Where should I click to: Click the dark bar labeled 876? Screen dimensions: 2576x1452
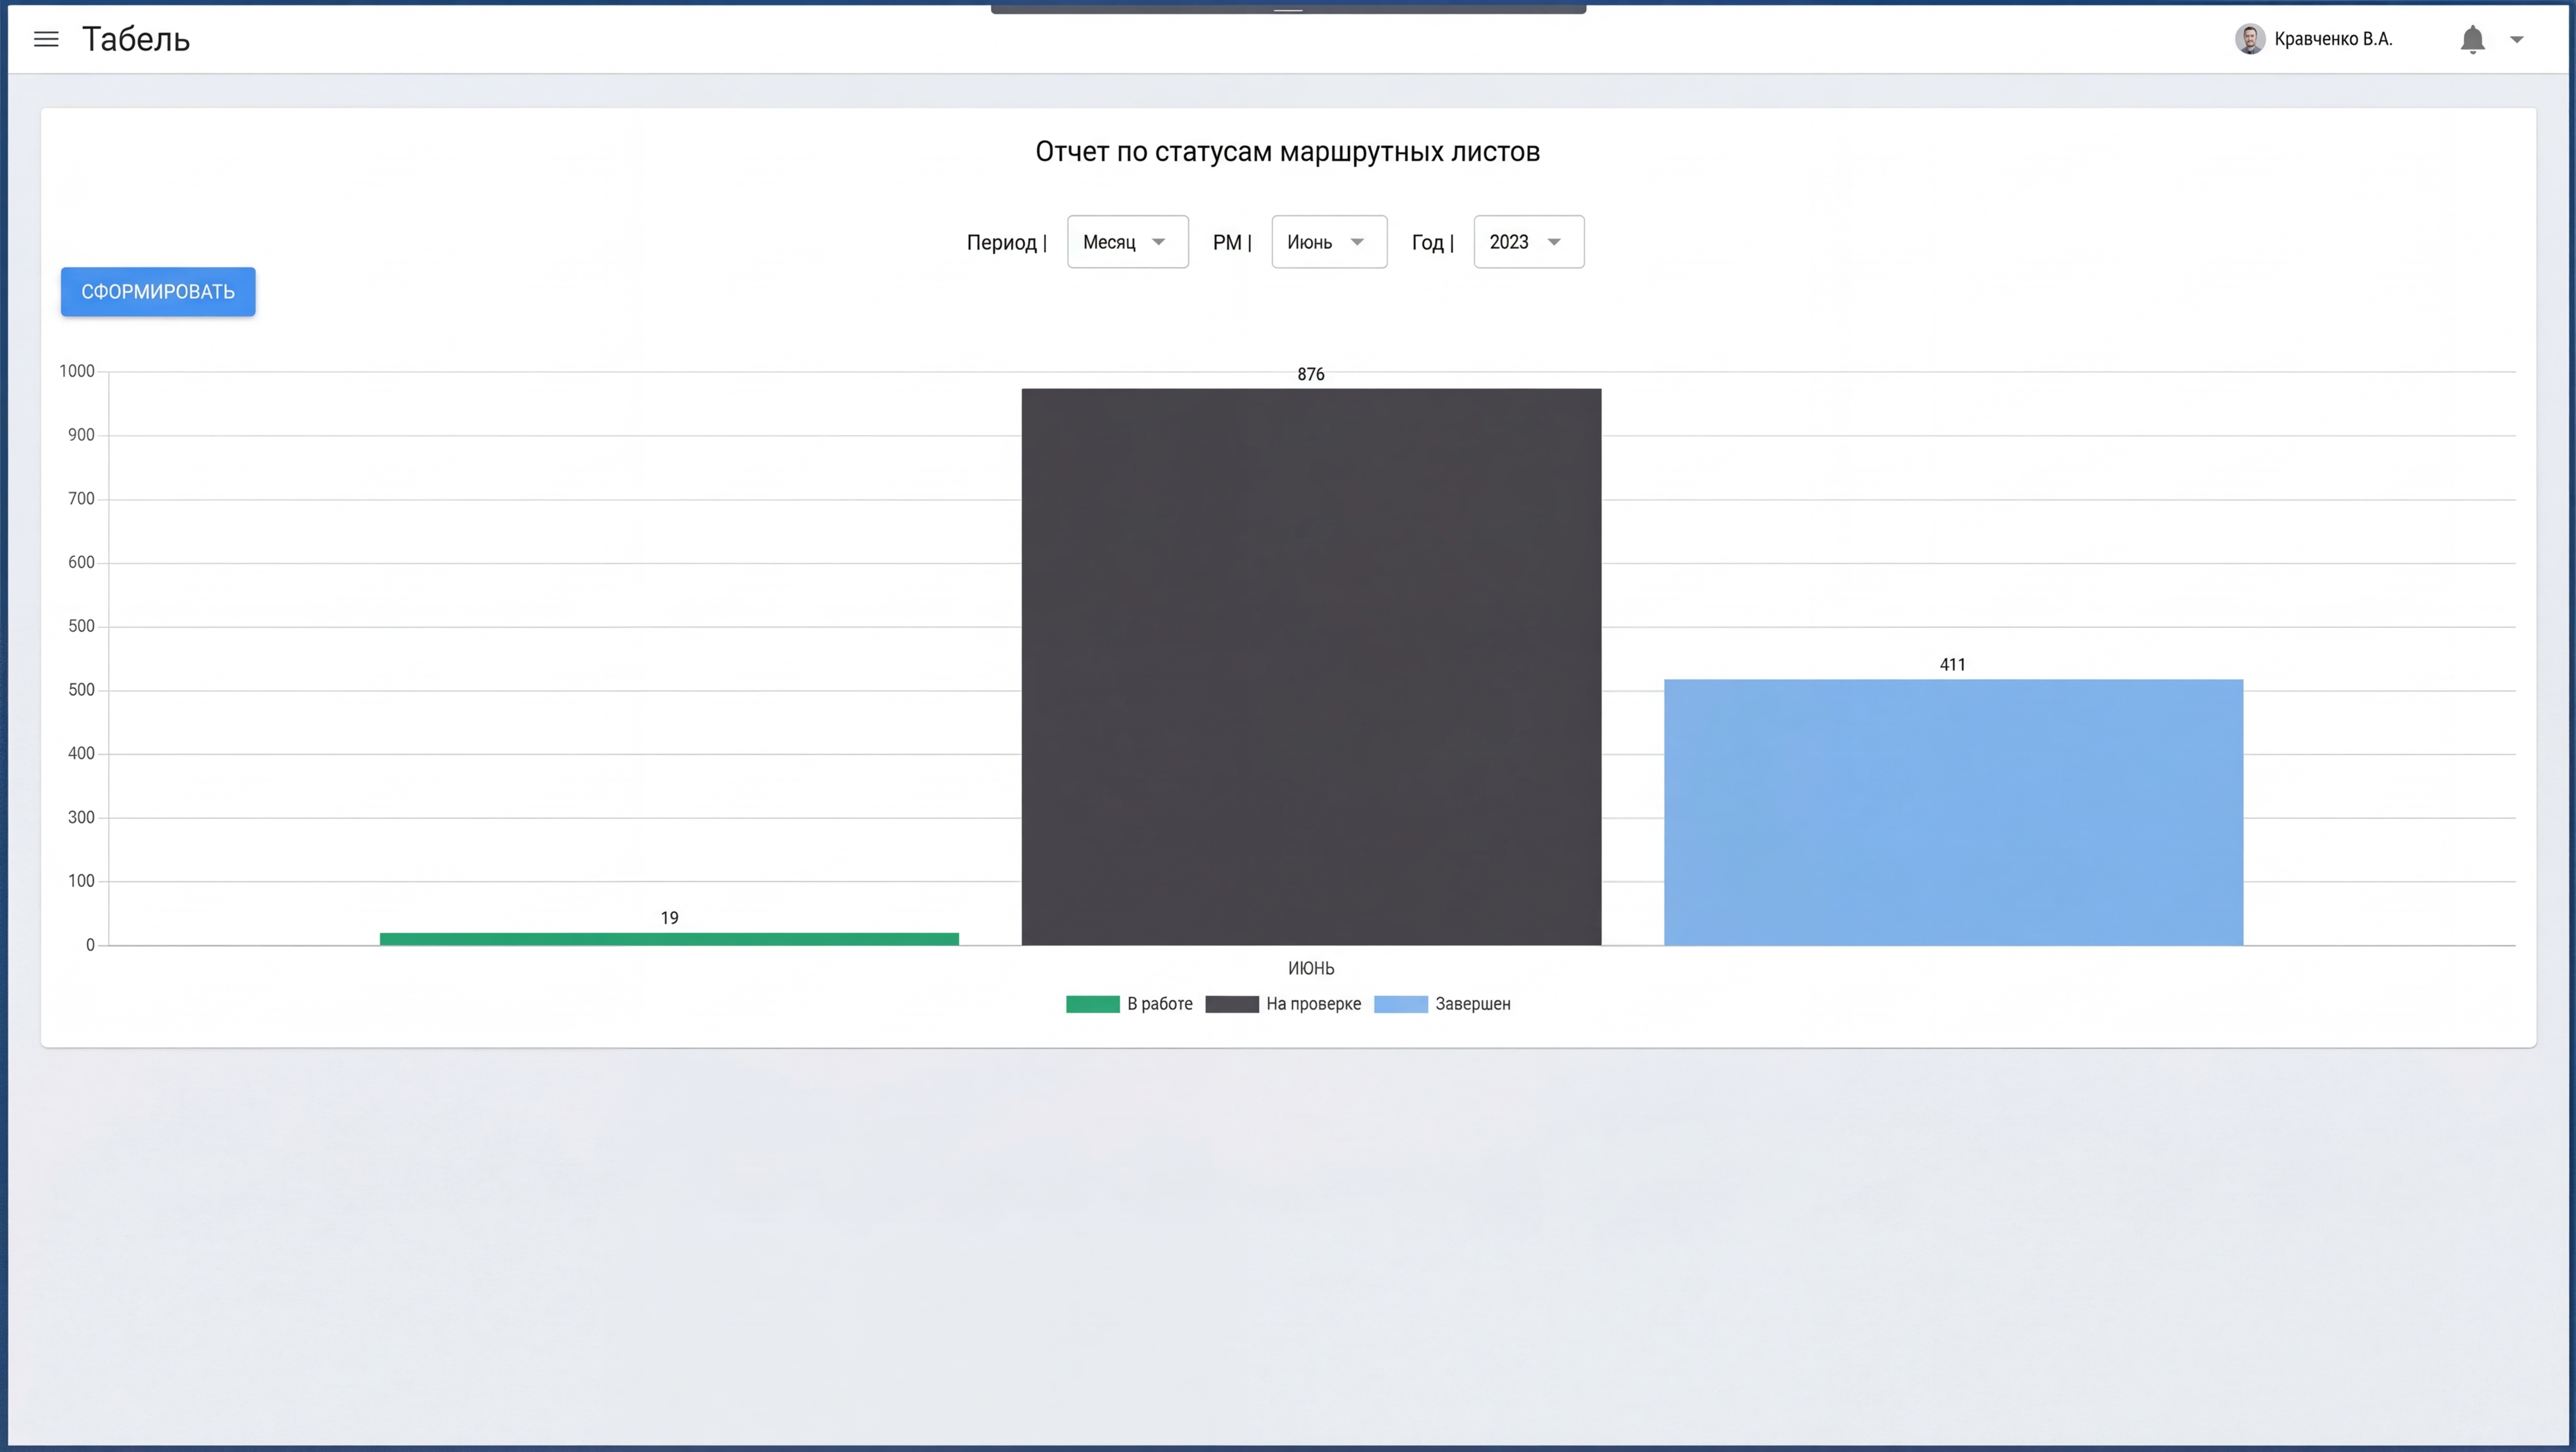[x=1311, y=666]
